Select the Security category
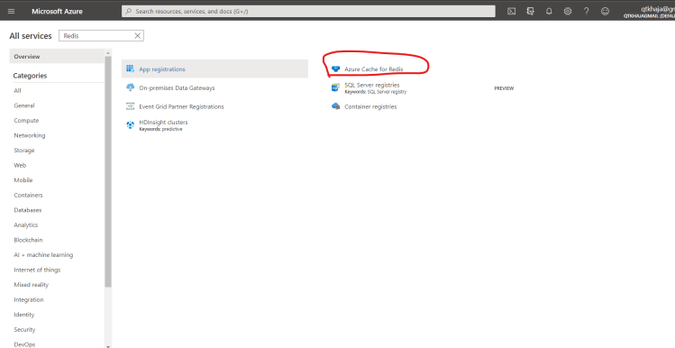The height and width of the screenshot is (348, 675). pyautogui.click(x=24, y=329)
